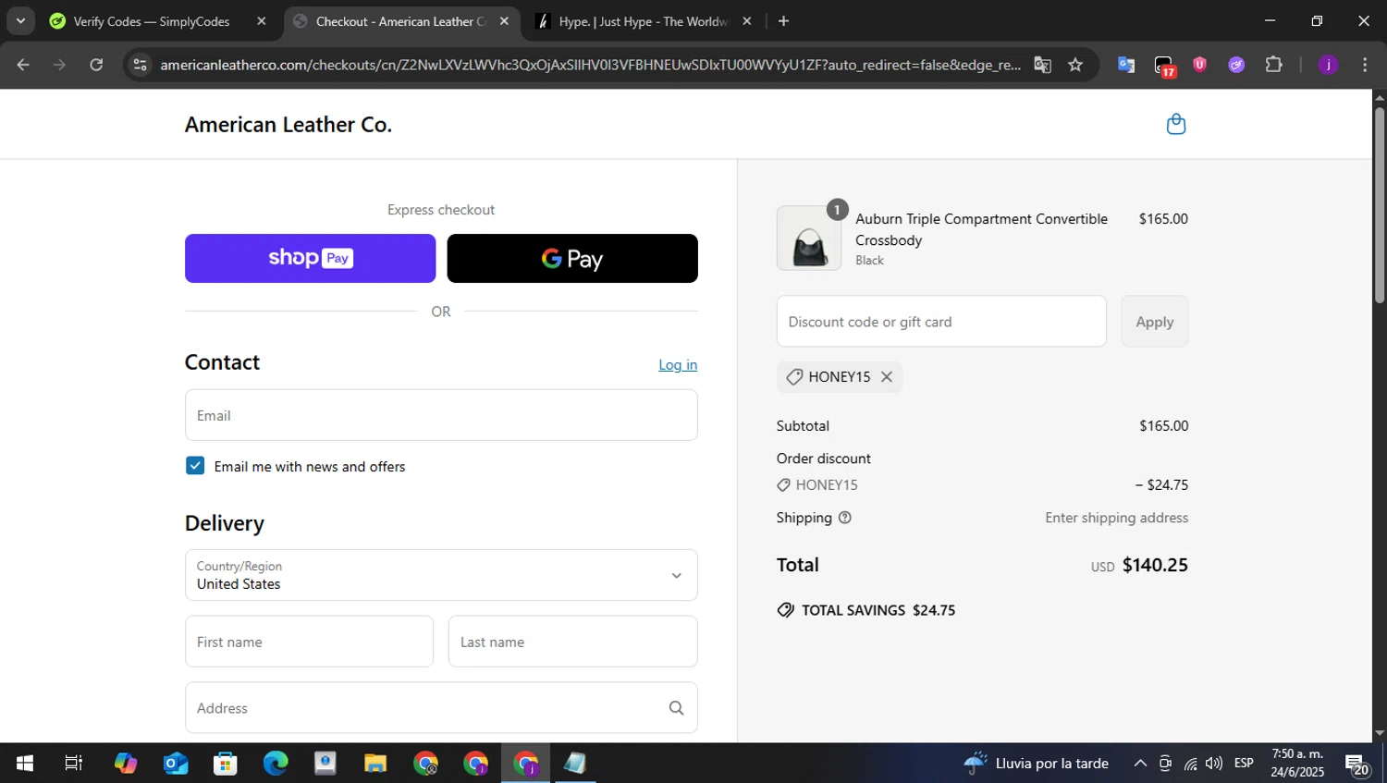Close the Hype Just Hype tab
Image resolution: width=1387 pixels, height=783 pixels.
(747, 21)
